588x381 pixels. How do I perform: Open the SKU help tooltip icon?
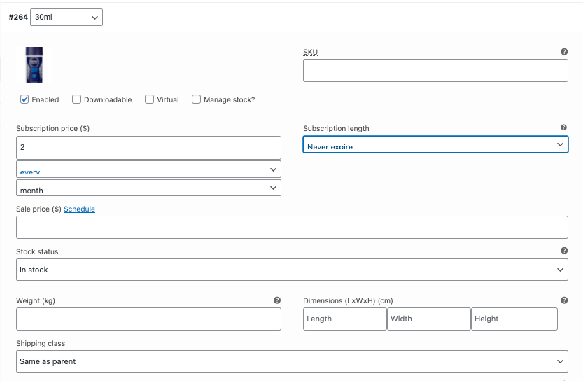(564, 52)
